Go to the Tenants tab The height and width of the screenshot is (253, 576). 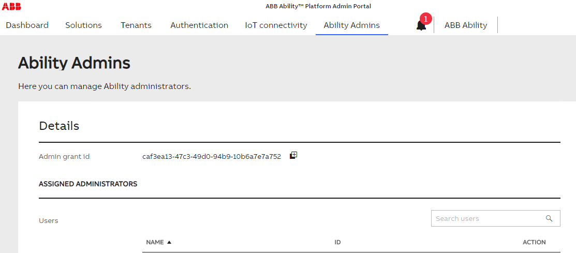136,25
